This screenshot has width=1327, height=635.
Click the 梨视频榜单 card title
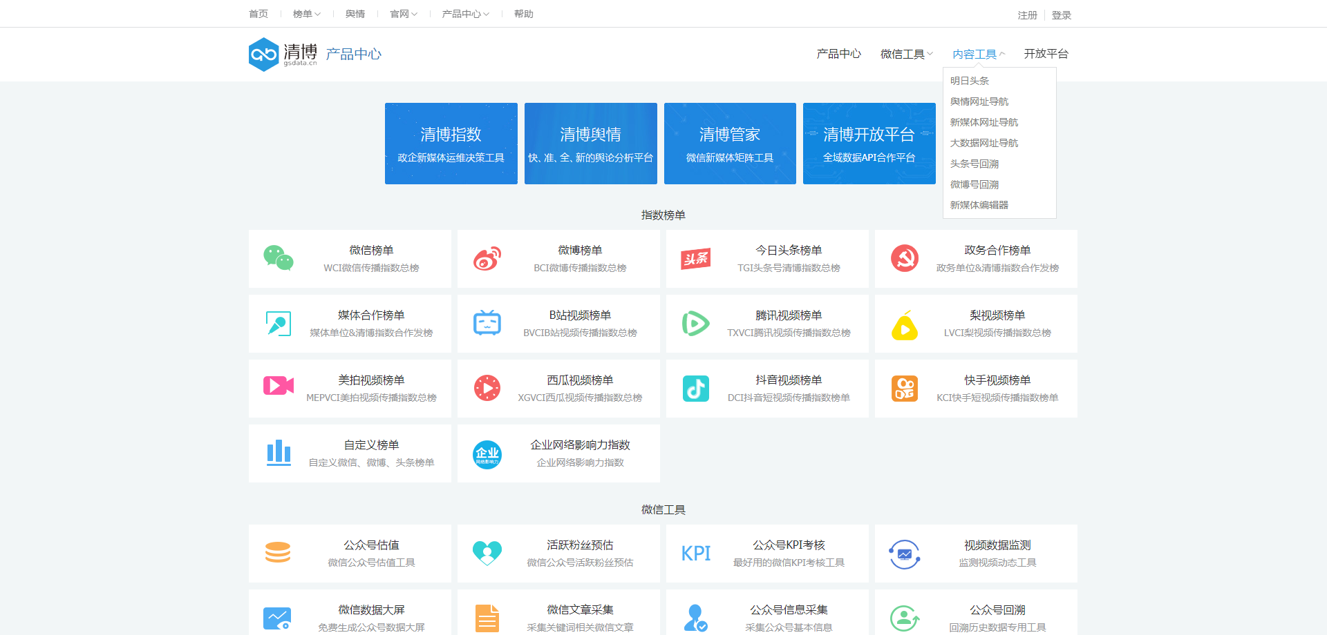(x=997, y=315)
